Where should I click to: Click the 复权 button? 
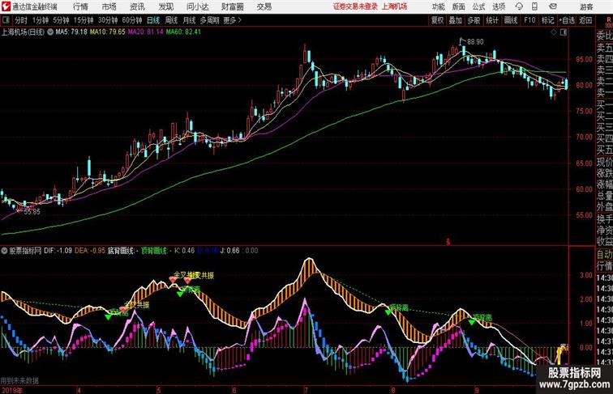(x=437, y=20)
